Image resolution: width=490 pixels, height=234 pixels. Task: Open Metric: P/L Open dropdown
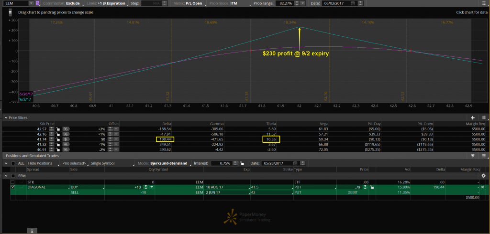(x=190, y=3)
